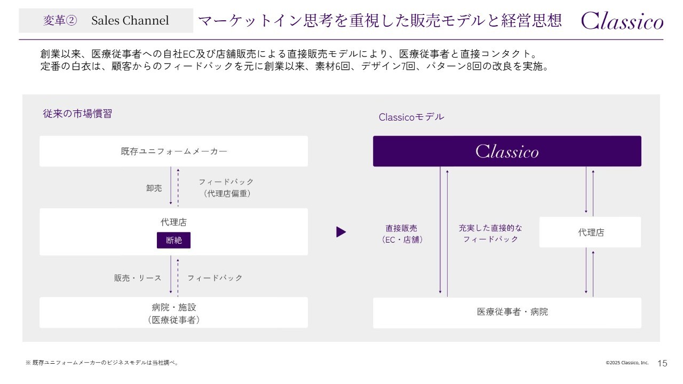Select the purple Classico logo box in the model
The image size is (683, 384).
(x=507, y=151)
